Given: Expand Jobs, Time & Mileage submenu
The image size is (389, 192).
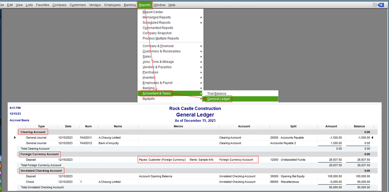Looking at the screenshot, I should click(171, 62).
